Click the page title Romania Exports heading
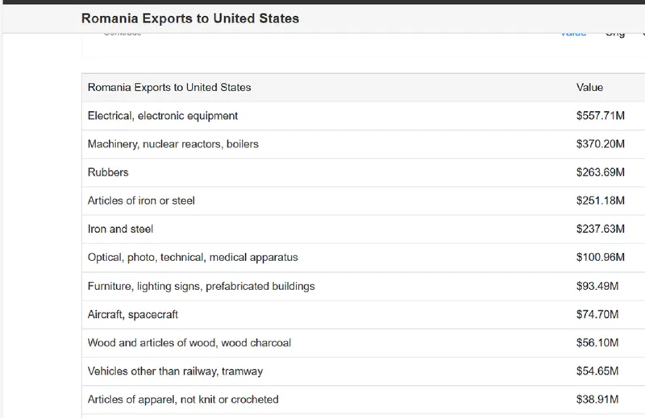The height and width of the screenshot is (418, 645). 190,18
